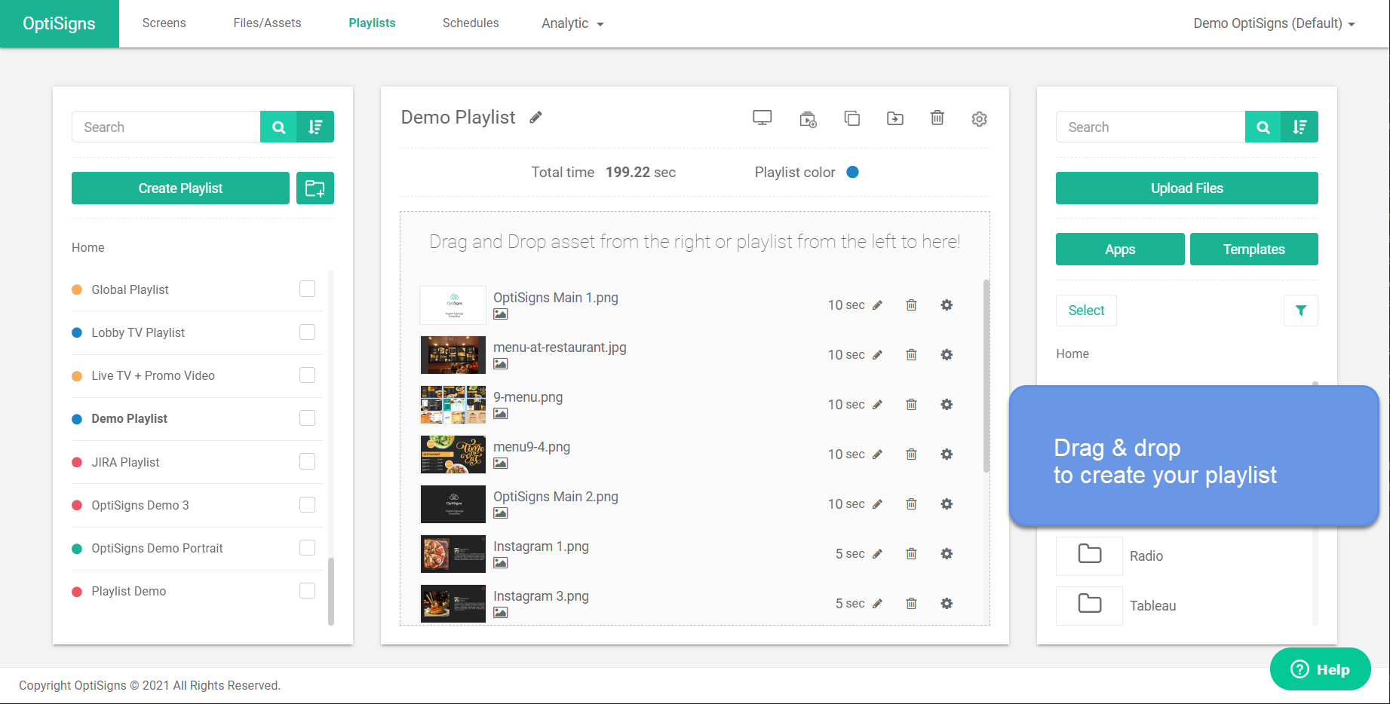Select the Demo Playlist checkbox
Image resolution: width=1390 pixels, height=704 pixels.
[307, 418]
